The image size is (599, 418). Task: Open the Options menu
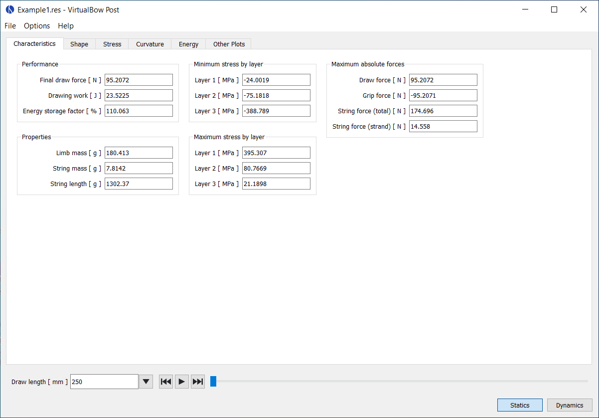[x=37, y=25]
